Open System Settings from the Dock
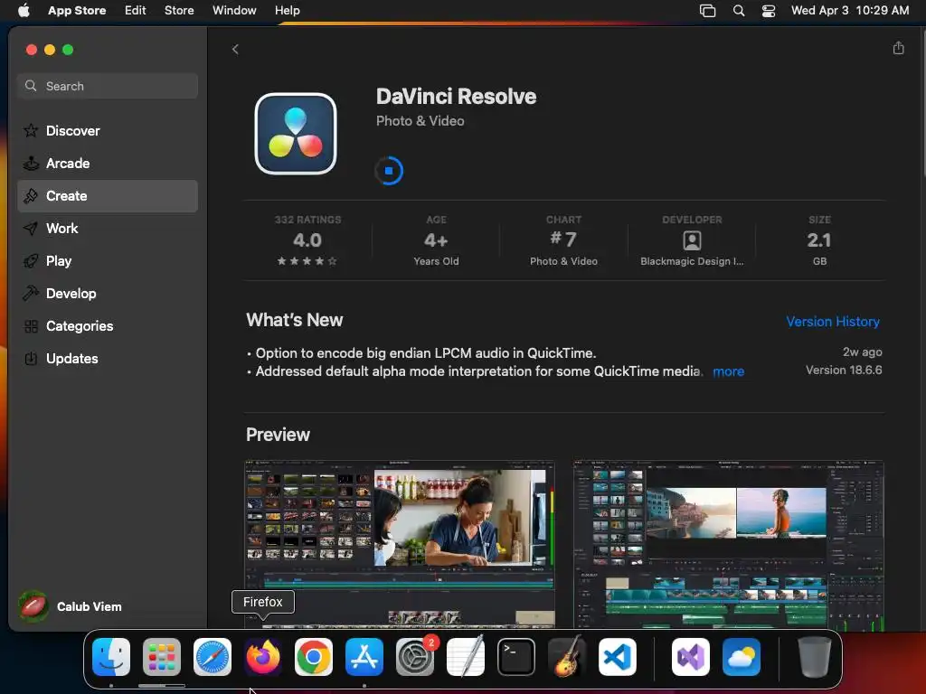The image size is (926, 694). point(414,657)
